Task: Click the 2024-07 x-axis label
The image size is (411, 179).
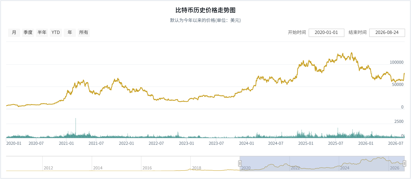Action: click(x=276, y=144)
